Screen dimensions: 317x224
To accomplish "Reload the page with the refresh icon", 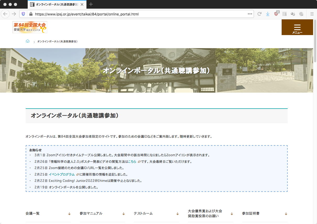I will coord(259,14).
